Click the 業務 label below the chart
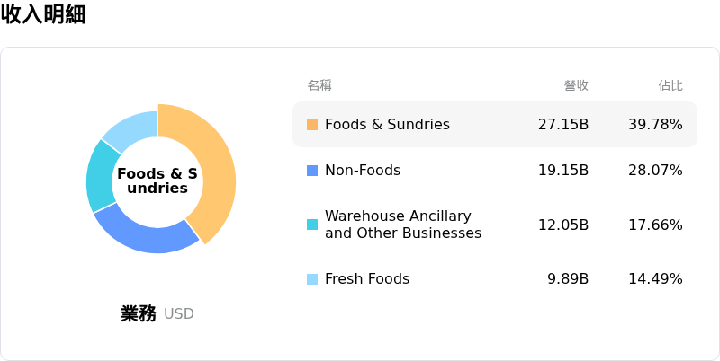This screenshot has width=720, height=361. tap(139, 313)
